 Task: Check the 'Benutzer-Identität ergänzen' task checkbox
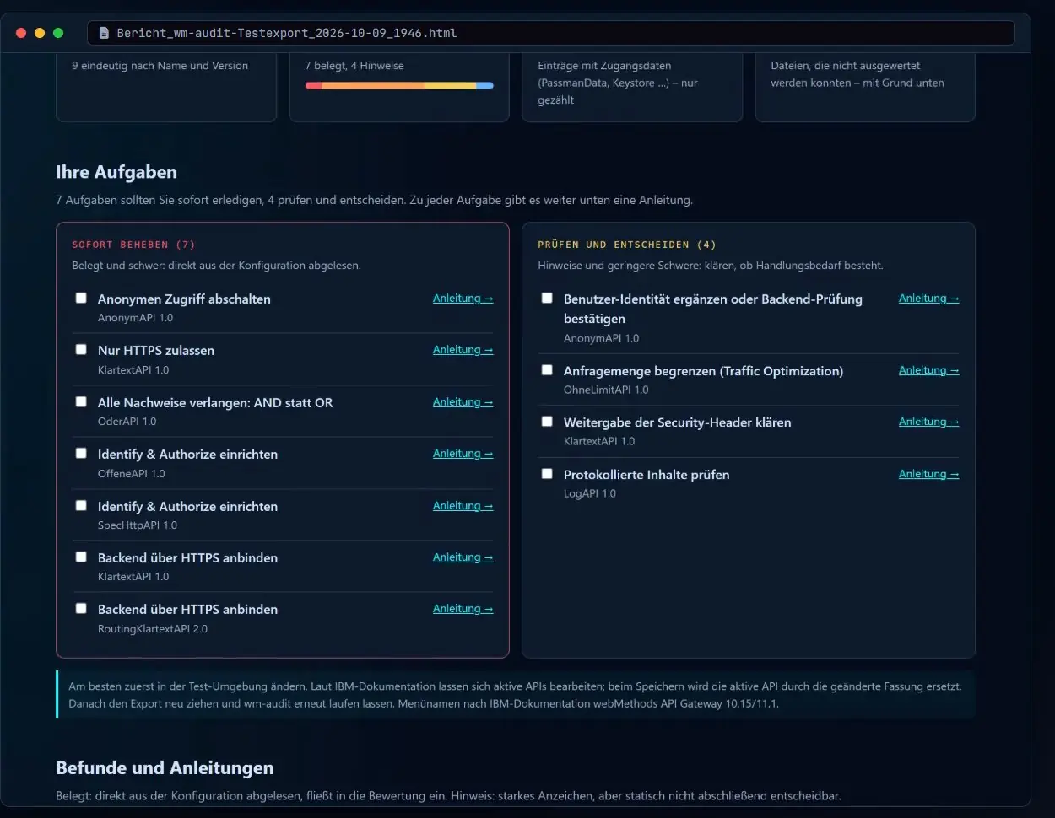(x=547, y=298)
